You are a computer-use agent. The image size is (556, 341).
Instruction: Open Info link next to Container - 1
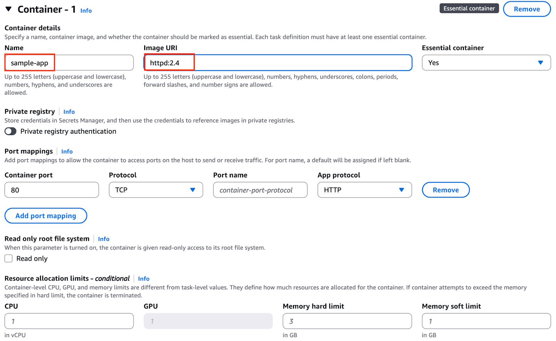point(86,11)
